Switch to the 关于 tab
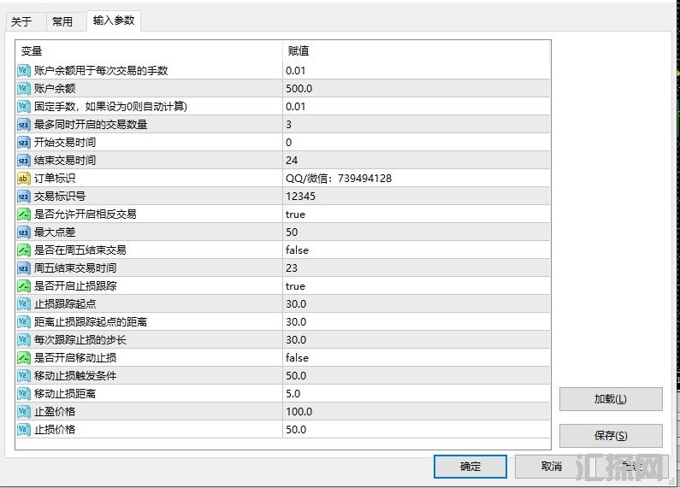The height and width of the screenshot is (488, 680). [x=21, y=22]
